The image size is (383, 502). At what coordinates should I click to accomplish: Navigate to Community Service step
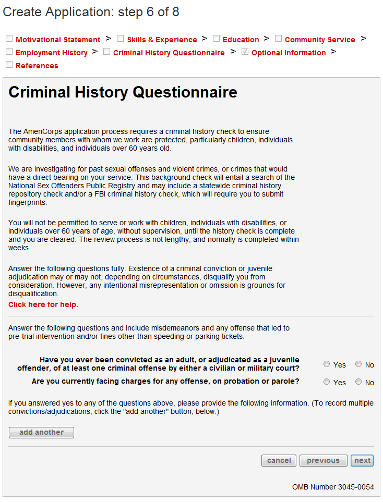coord(319,40)
